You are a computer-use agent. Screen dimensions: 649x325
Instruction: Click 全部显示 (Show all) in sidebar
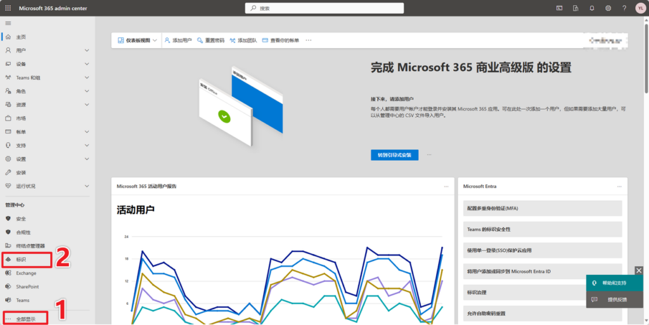pyautogui.click(x=26, y=318)
